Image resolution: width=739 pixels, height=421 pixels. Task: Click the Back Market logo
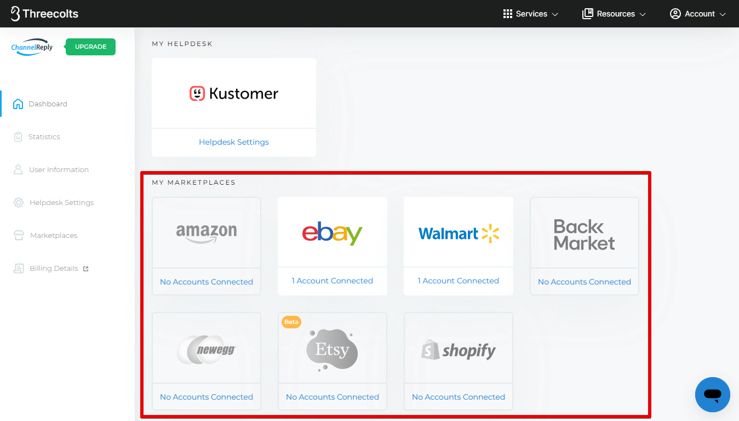pos(585,235)
